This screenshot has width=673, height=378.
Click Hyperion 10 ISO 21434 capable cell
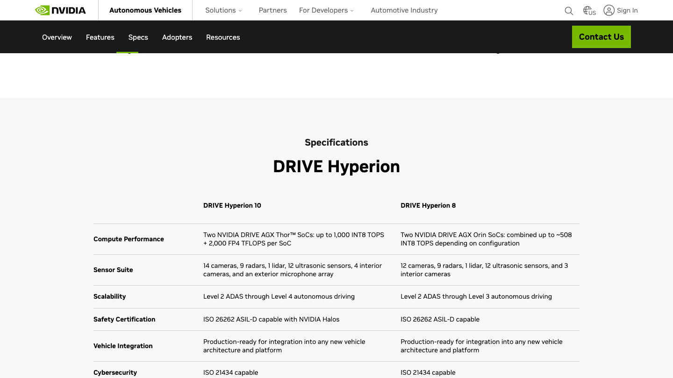pos(231,372)
